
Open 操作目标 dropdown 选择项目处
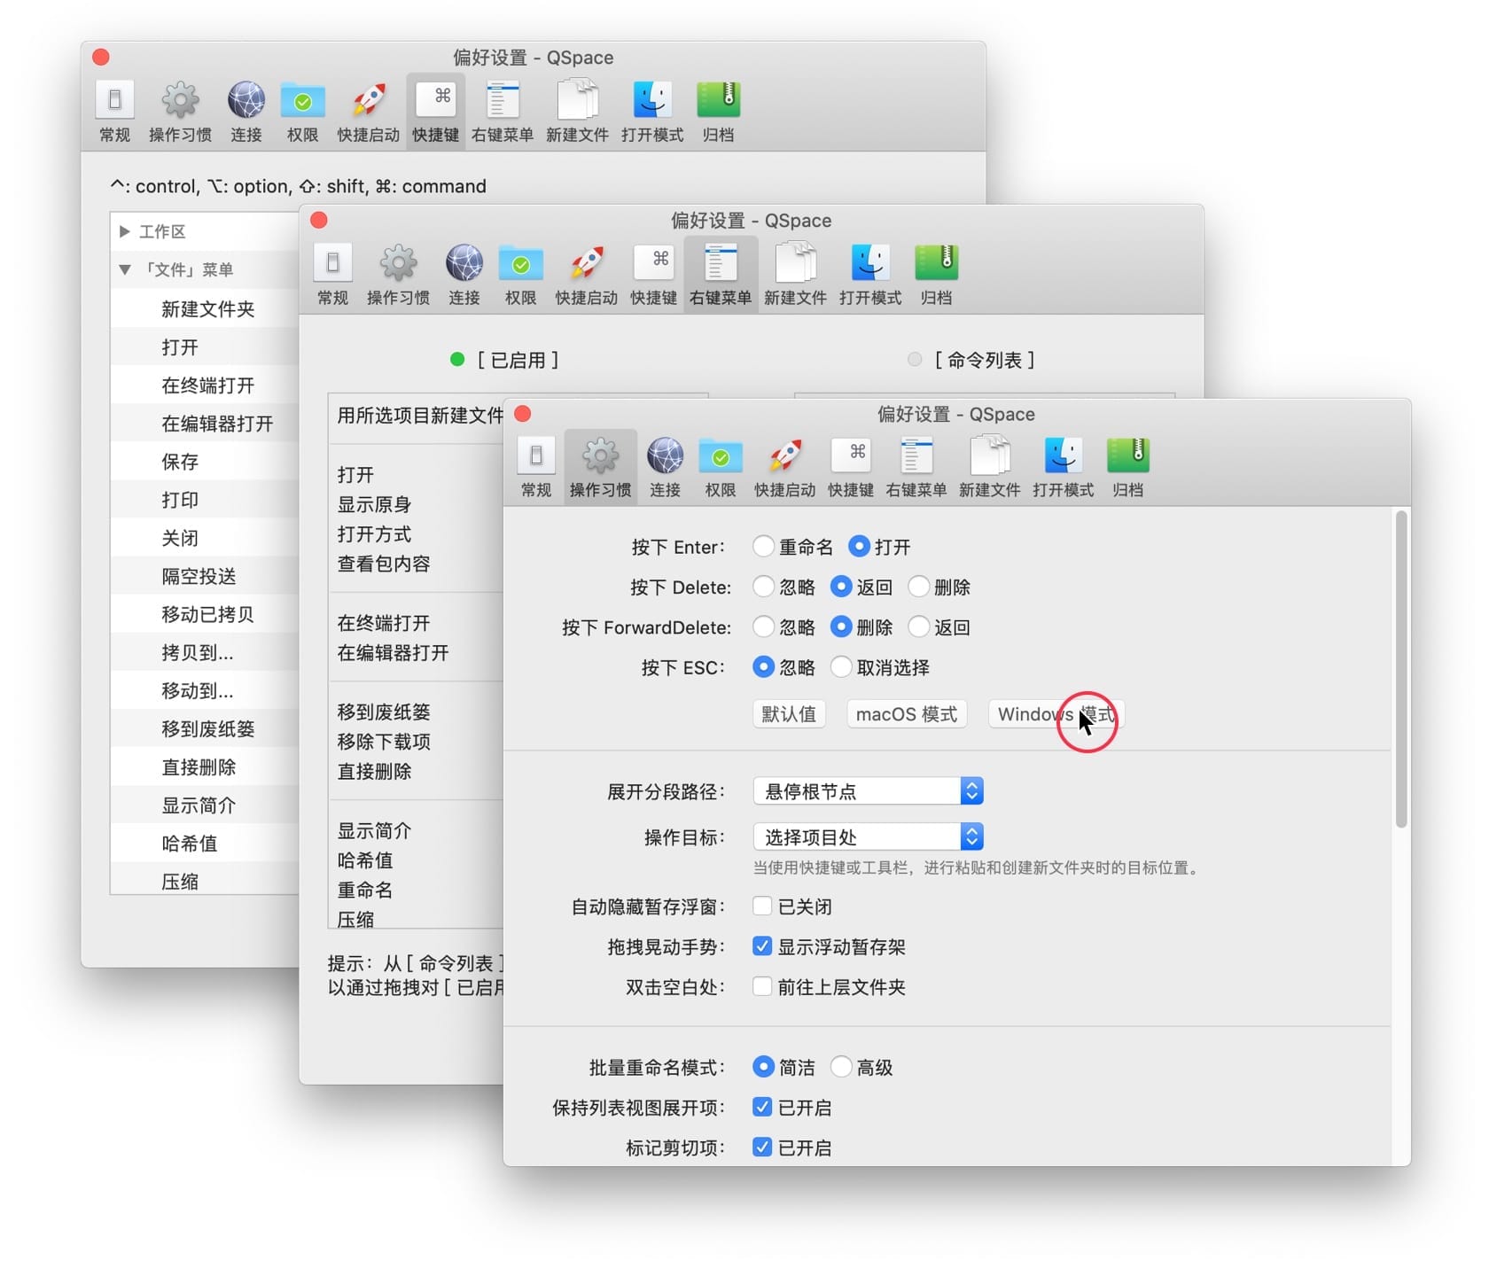click(x=868, y=836)
